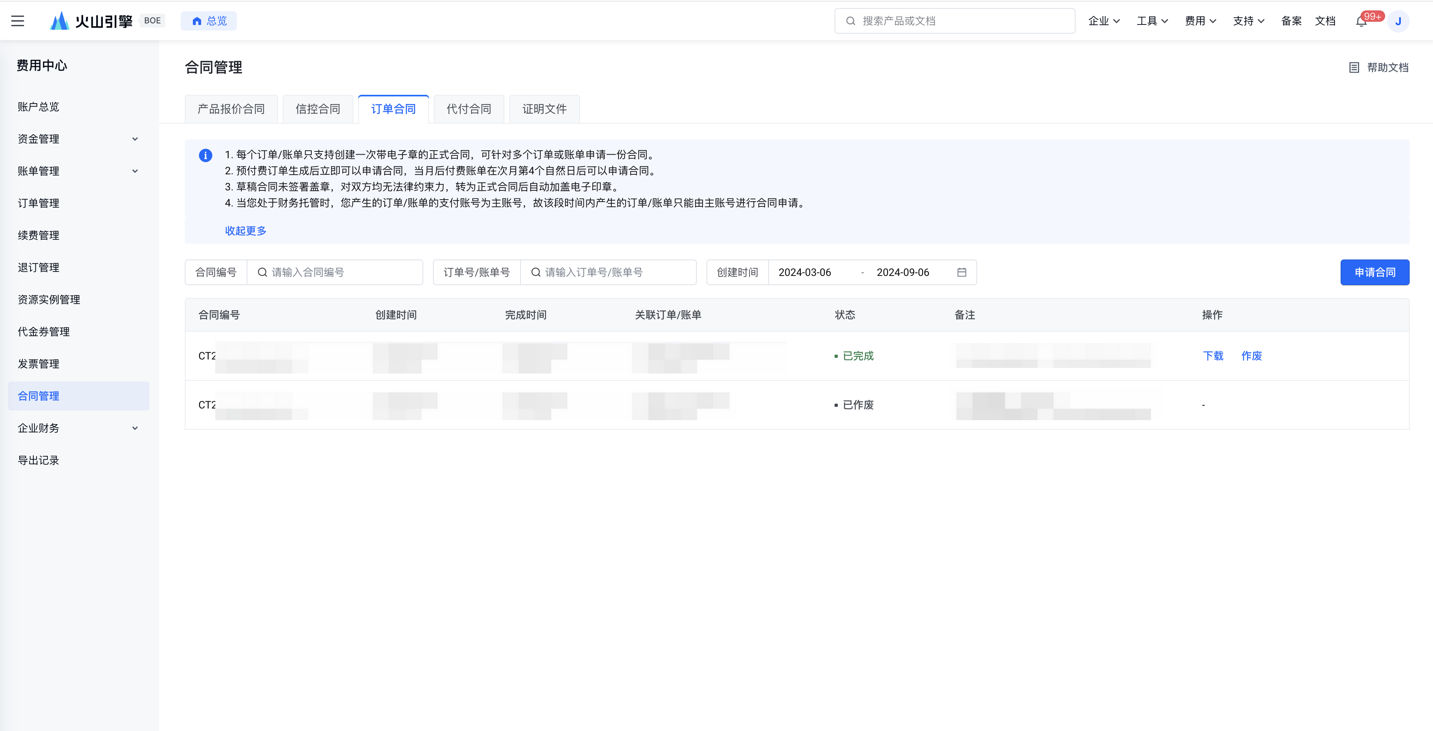Viewport: 1433px width, 731px height.
Task: Click the 帮助文档 document icon
Action: tap(1354, 67)
